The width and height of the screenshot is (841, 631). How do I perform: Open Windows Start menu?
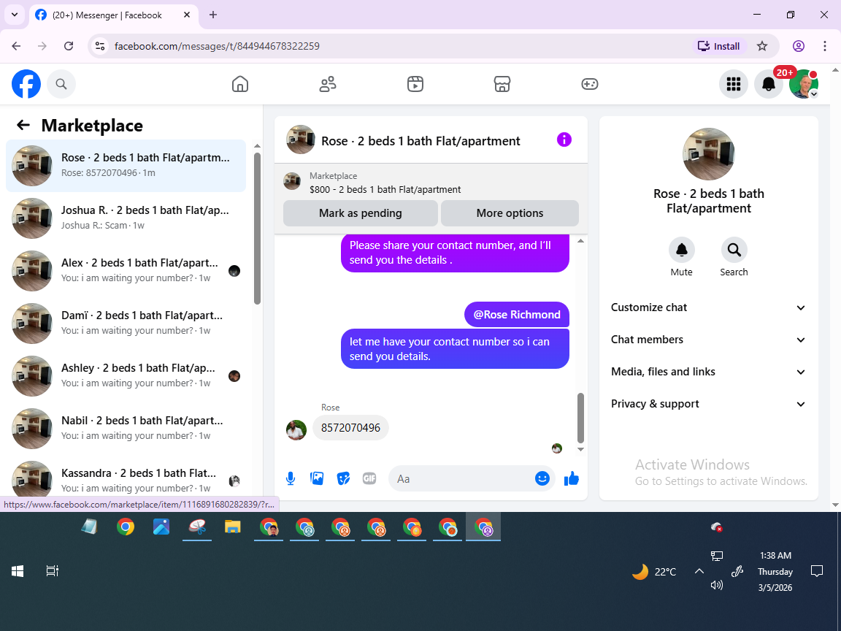(18, 571)
